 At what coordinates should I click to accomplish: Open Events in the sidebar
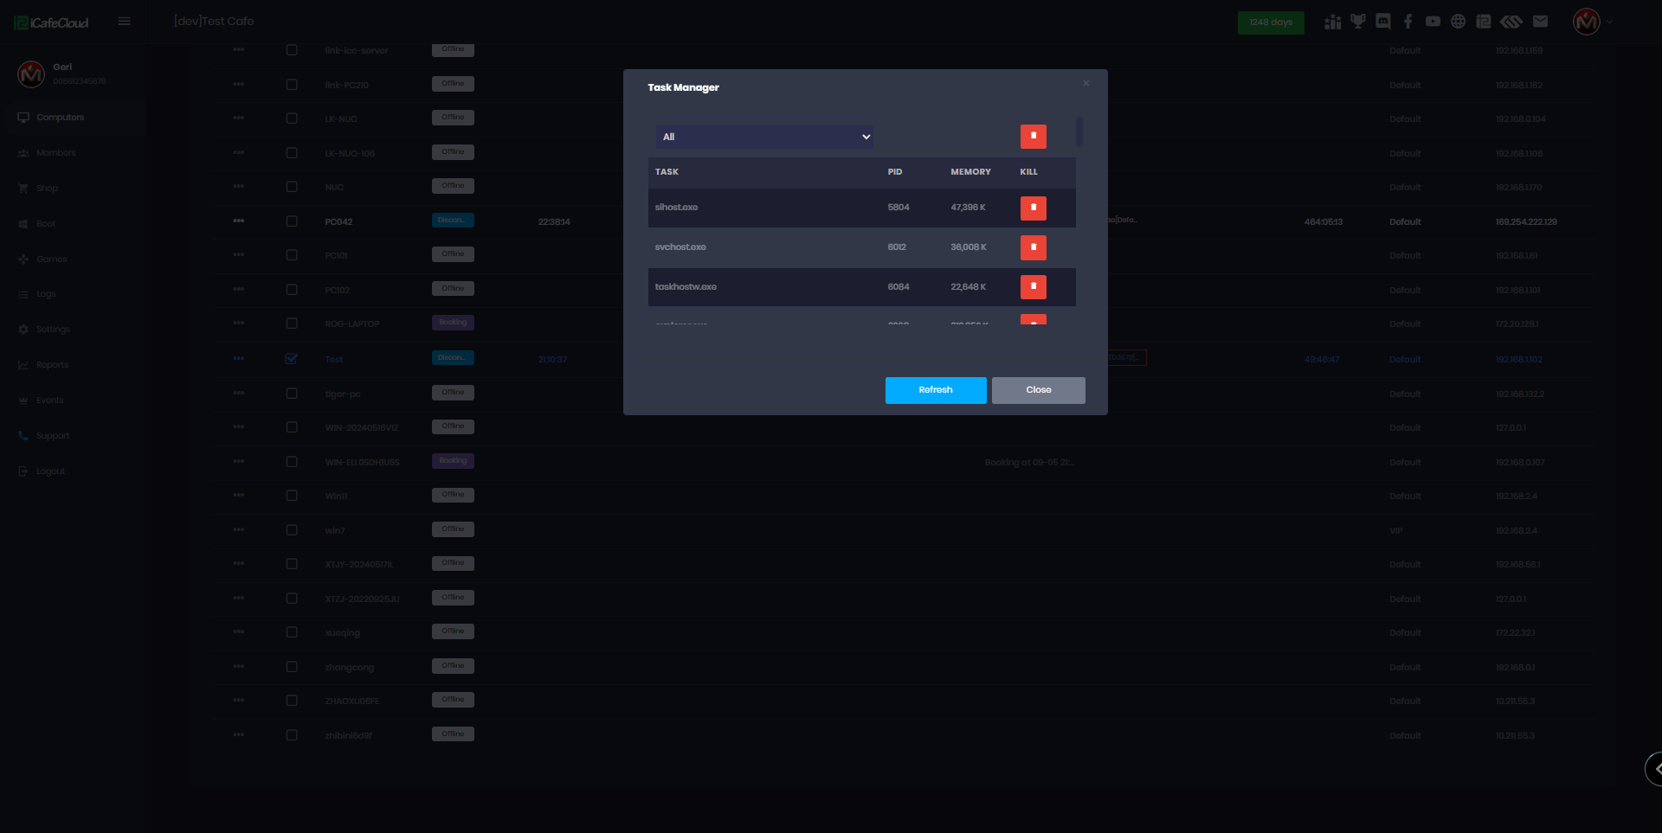coord(49,400)
